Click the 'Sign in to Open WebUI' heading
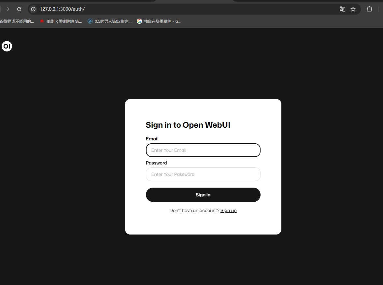The image size is (383, 285). pos(188,125)
